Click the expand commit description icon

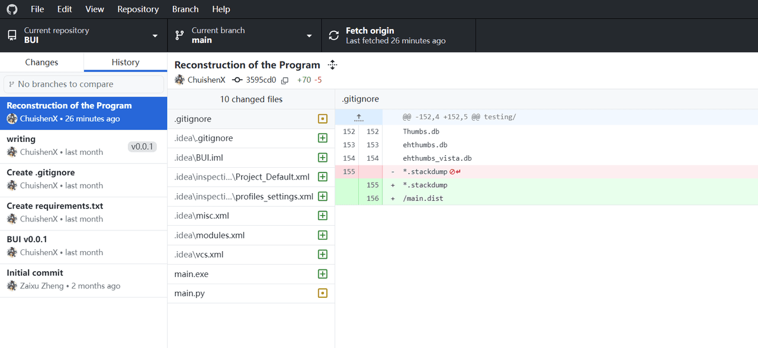(x=332, y=65)
